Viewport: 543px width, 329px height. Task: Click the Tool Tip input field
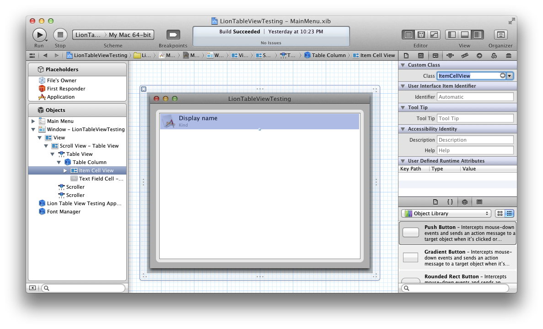pyautogui.click(x=475, y=118)
